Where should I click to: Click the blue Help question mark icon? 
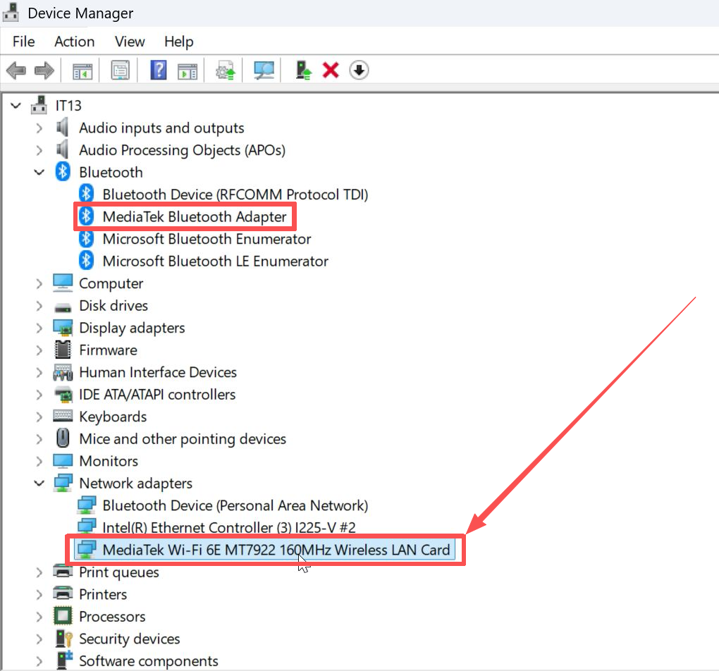159,70
